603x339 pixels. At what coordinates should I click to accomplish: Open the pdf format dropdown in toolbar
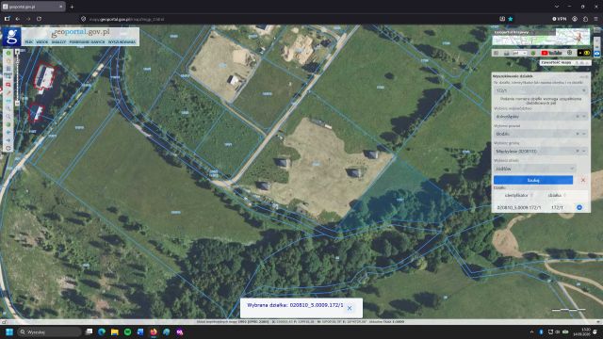point(520,53)
